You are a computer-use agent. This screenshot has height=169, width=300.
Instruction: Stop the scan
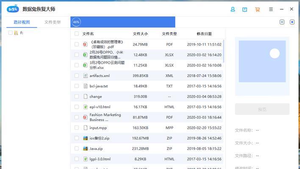(x=292, y=22)
